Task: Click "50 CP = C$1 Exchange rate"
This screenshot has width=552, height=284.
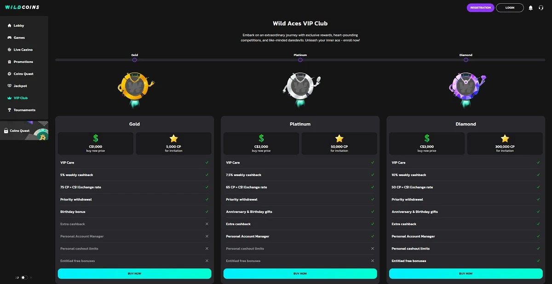Action: [x=412, y=187]
